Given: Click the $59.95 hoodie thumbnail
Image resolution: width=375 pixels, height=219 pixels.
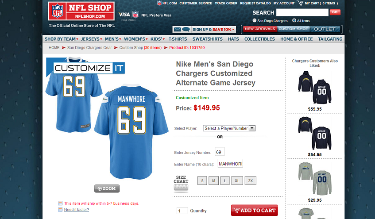Looking at the screenshot, I should click(x=314, y=88).
